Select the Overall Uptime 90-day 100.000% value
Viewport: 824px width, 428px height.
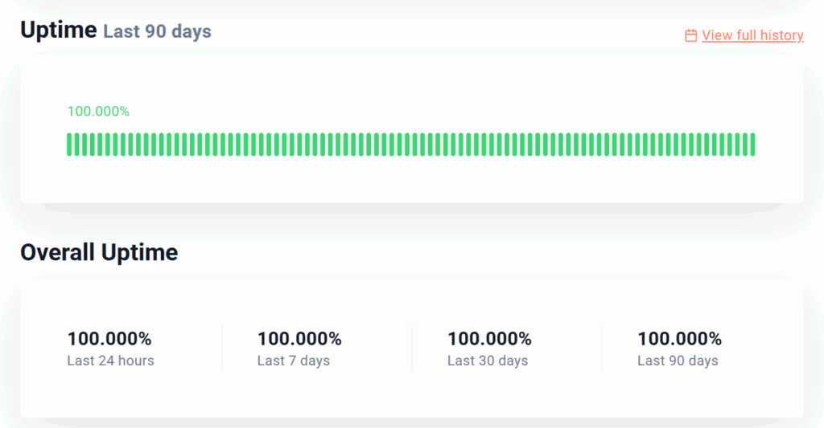(x=679, y=339)
